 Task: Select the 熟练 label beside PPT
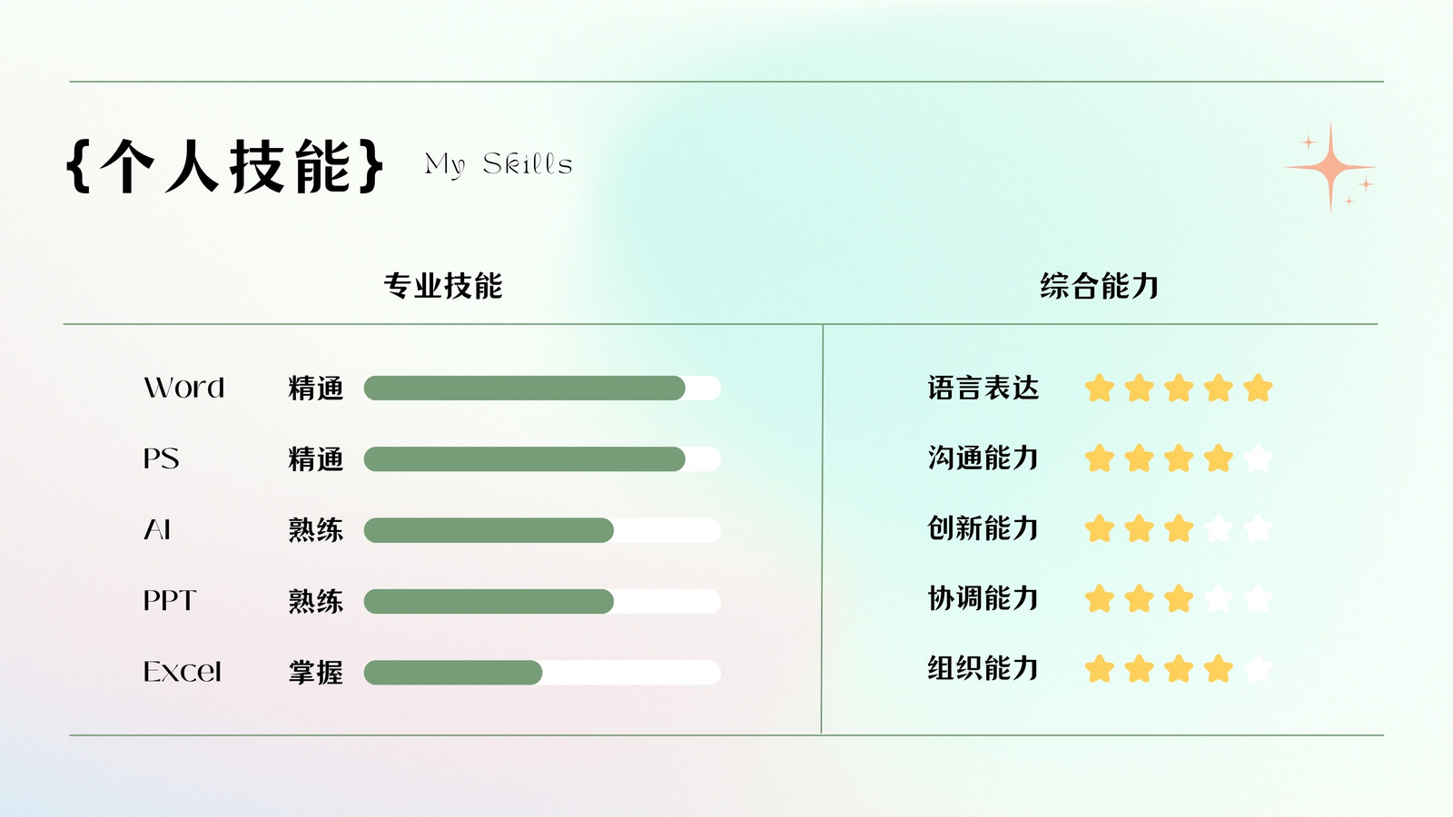coord(316,601)
